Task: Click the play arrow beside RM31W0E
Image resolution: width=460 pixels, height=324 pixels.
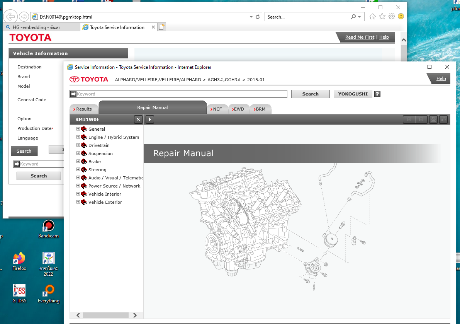Action: [x=150, y=119]
